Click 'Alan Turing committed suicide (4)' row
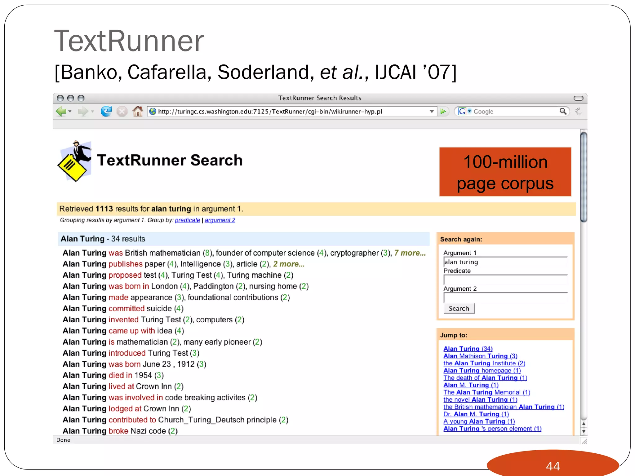Screen dimensions: 635x476 point(123,309)
